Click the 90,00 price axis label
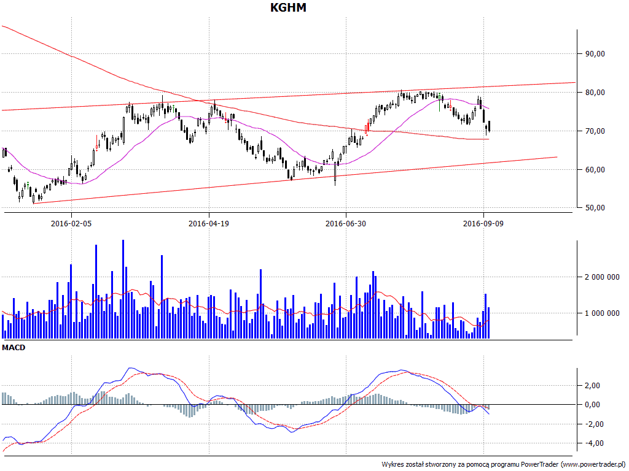Viewport: 629px width, 471px height. tap(593, 54)
